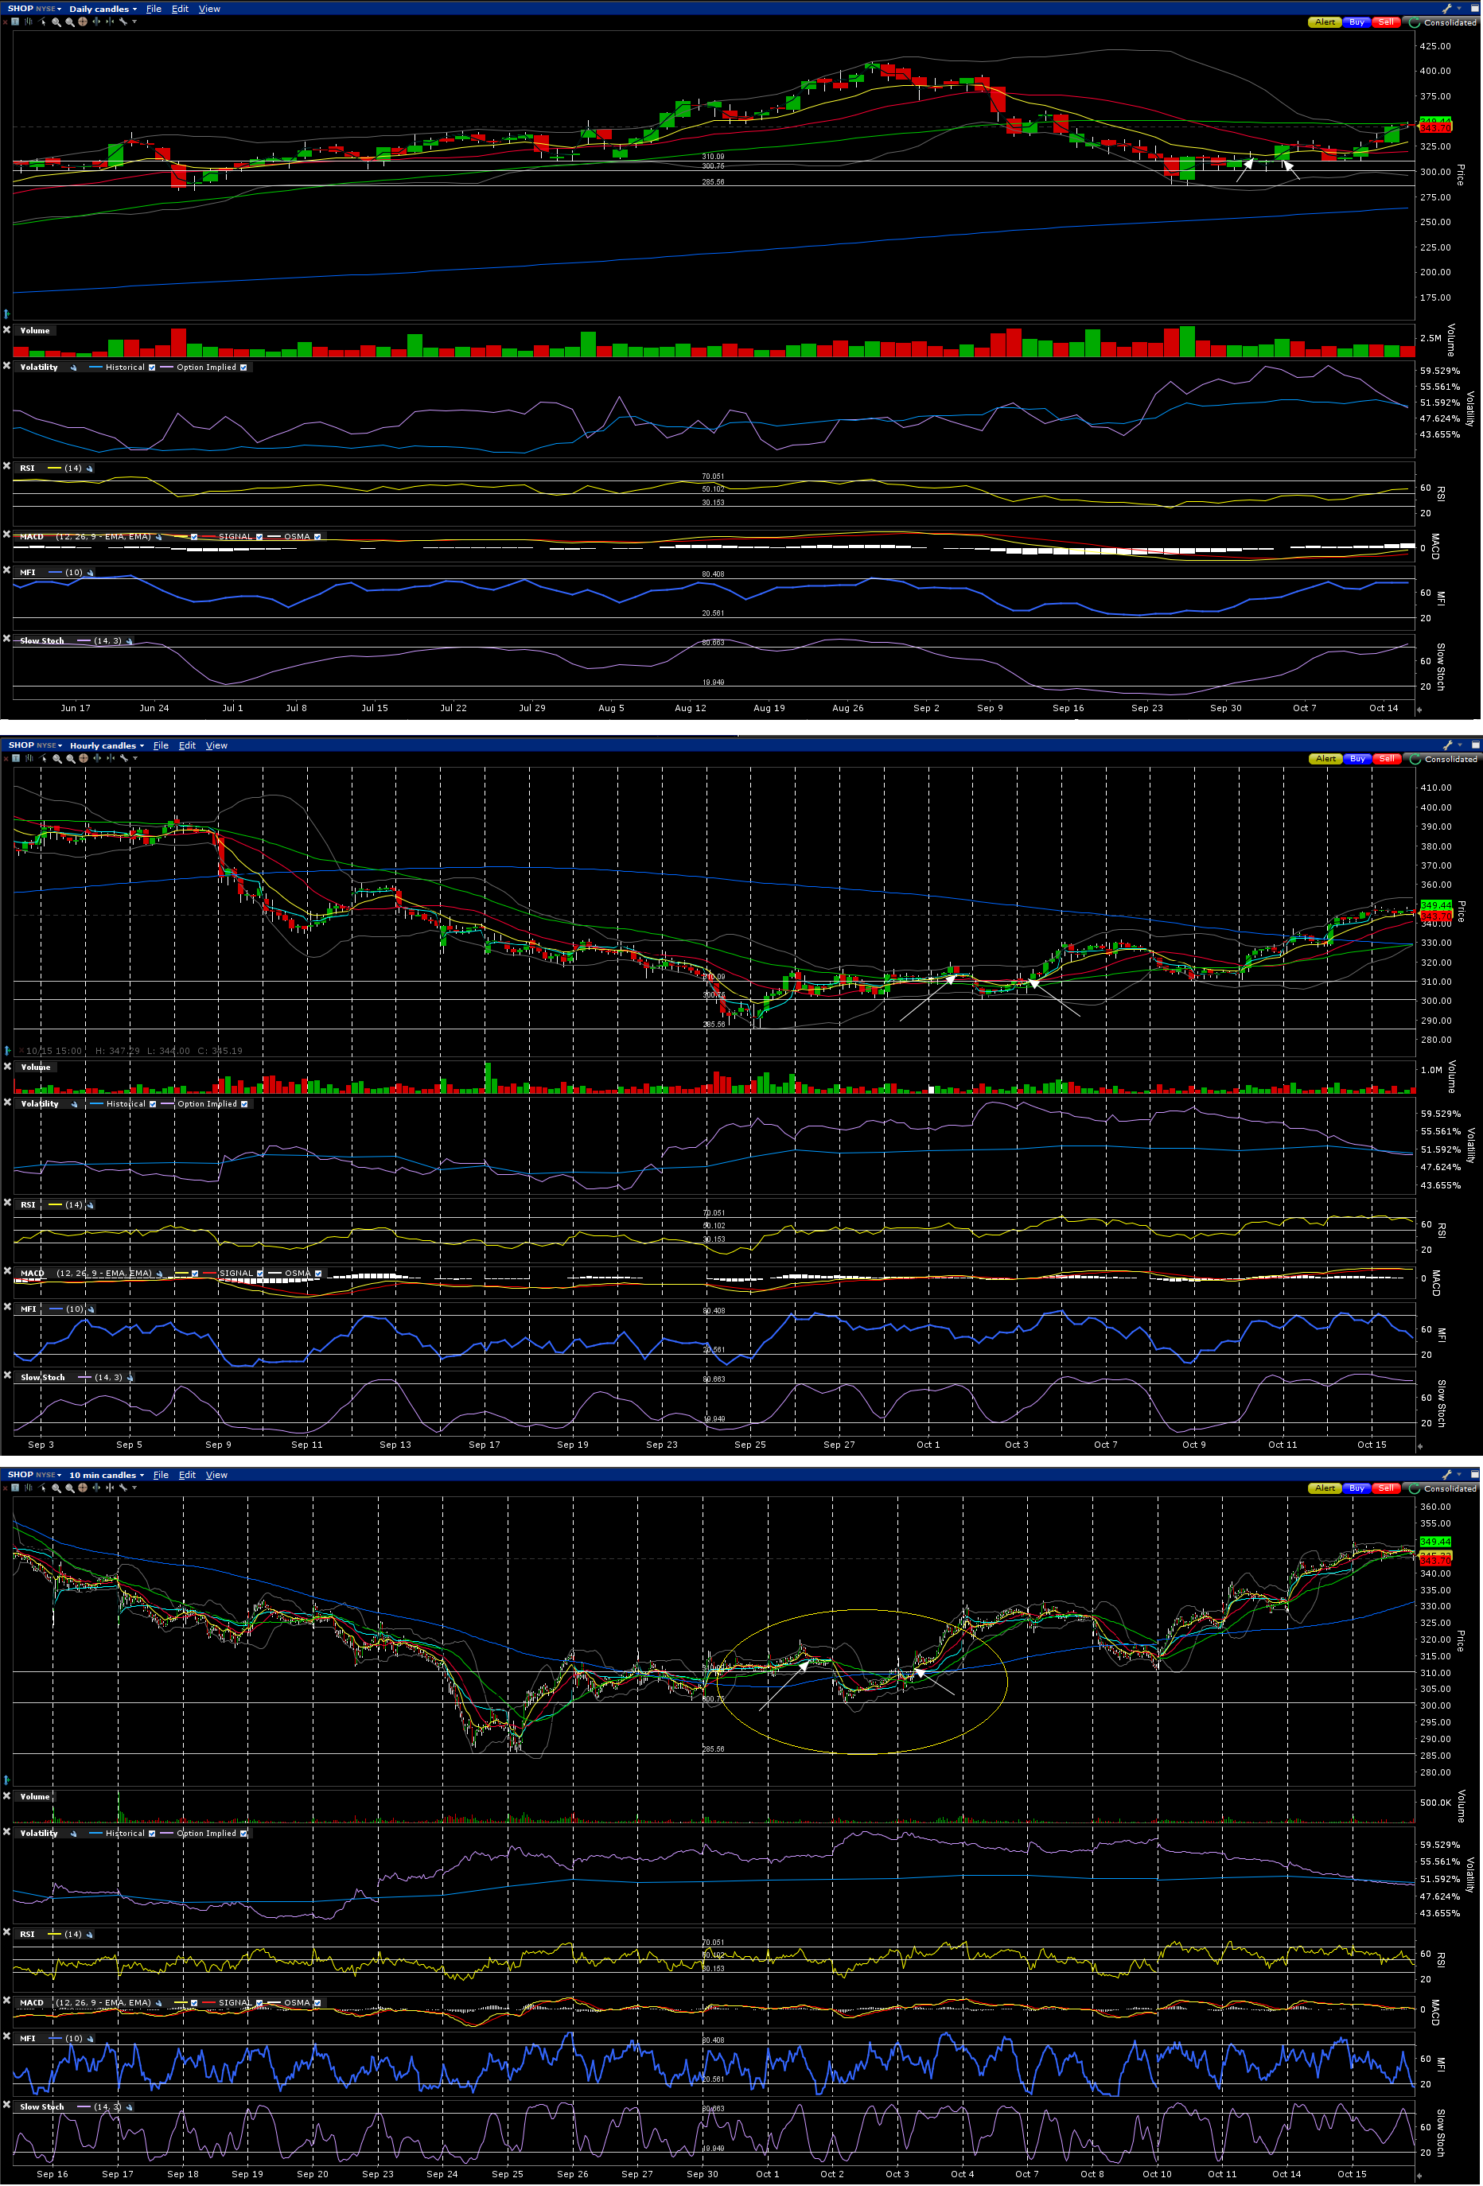Open Slow Stoch settings wrench in Daily chart
This screenshot has width=1483, height=2186.
tap(129, 641)
